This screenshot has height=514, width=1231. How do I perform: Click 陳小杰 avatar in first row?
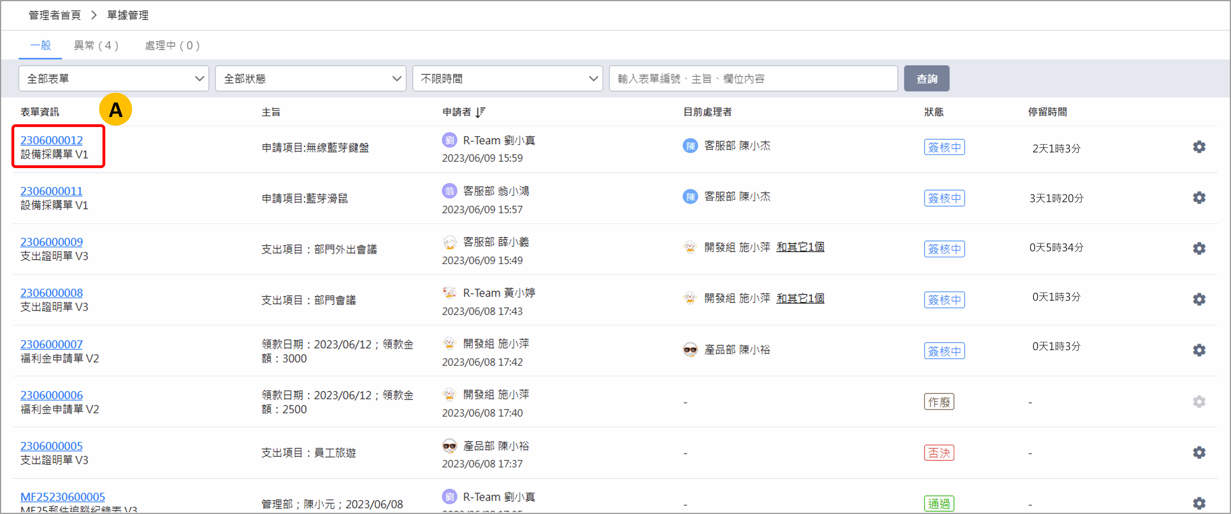point(690,146)
